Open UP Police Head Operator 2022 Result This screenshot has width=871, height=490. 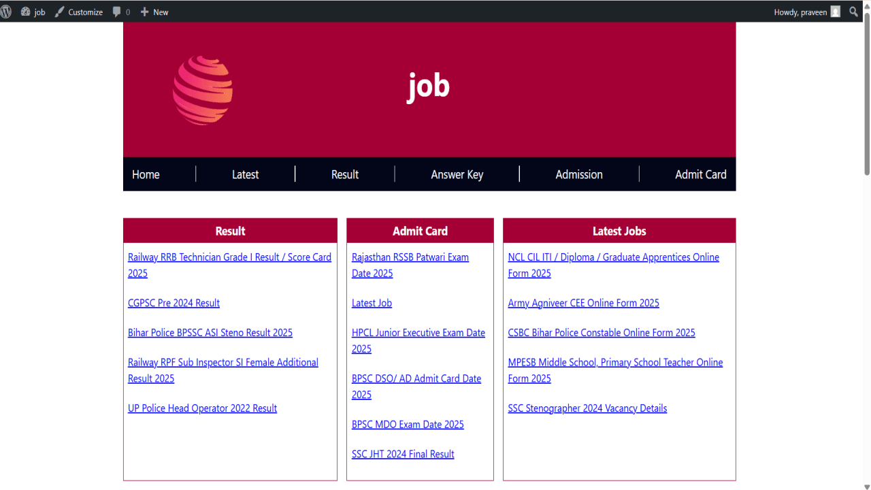202,408
